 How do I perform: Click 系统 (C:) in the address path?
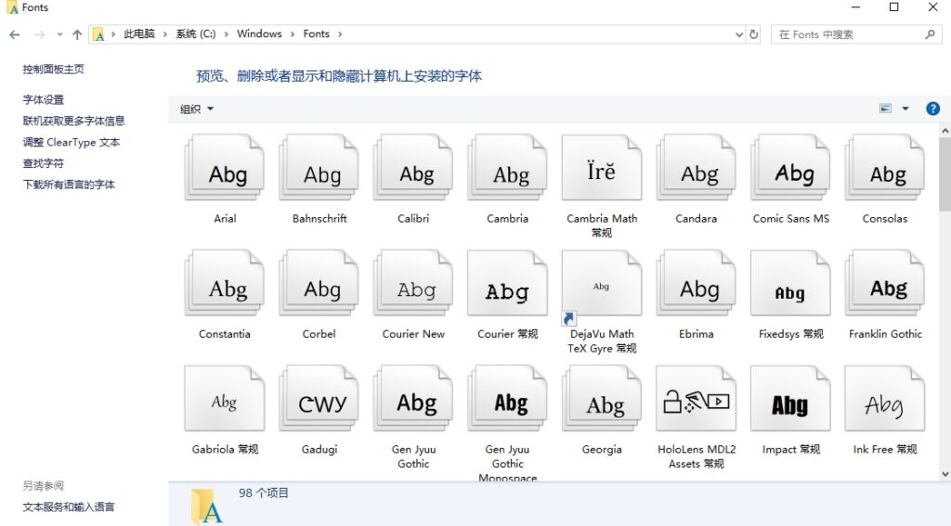click(x=196, y=34)
